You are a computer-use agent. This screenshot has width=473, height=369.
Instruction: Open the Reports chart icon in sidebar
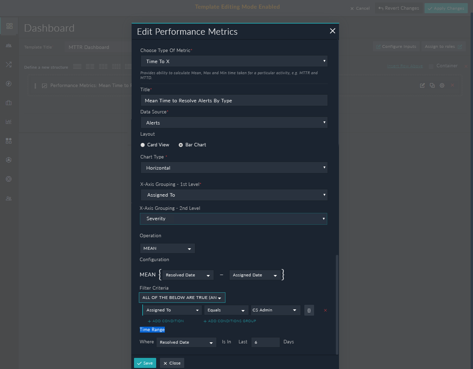point(9,122)
